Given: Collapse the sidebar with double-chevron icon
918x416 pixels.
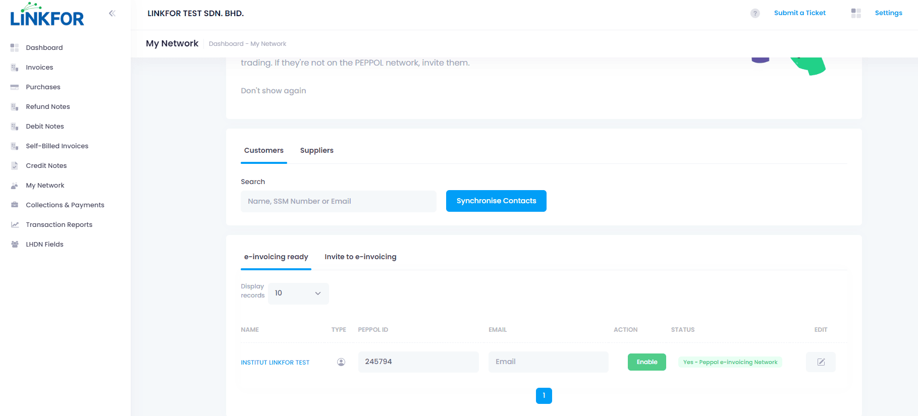Looking at the screenshot, I should click(x=112, y=13).
